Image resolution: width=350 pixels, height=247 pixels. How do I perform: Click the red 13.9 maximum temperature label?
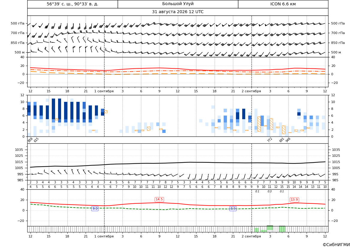(294, 200)
